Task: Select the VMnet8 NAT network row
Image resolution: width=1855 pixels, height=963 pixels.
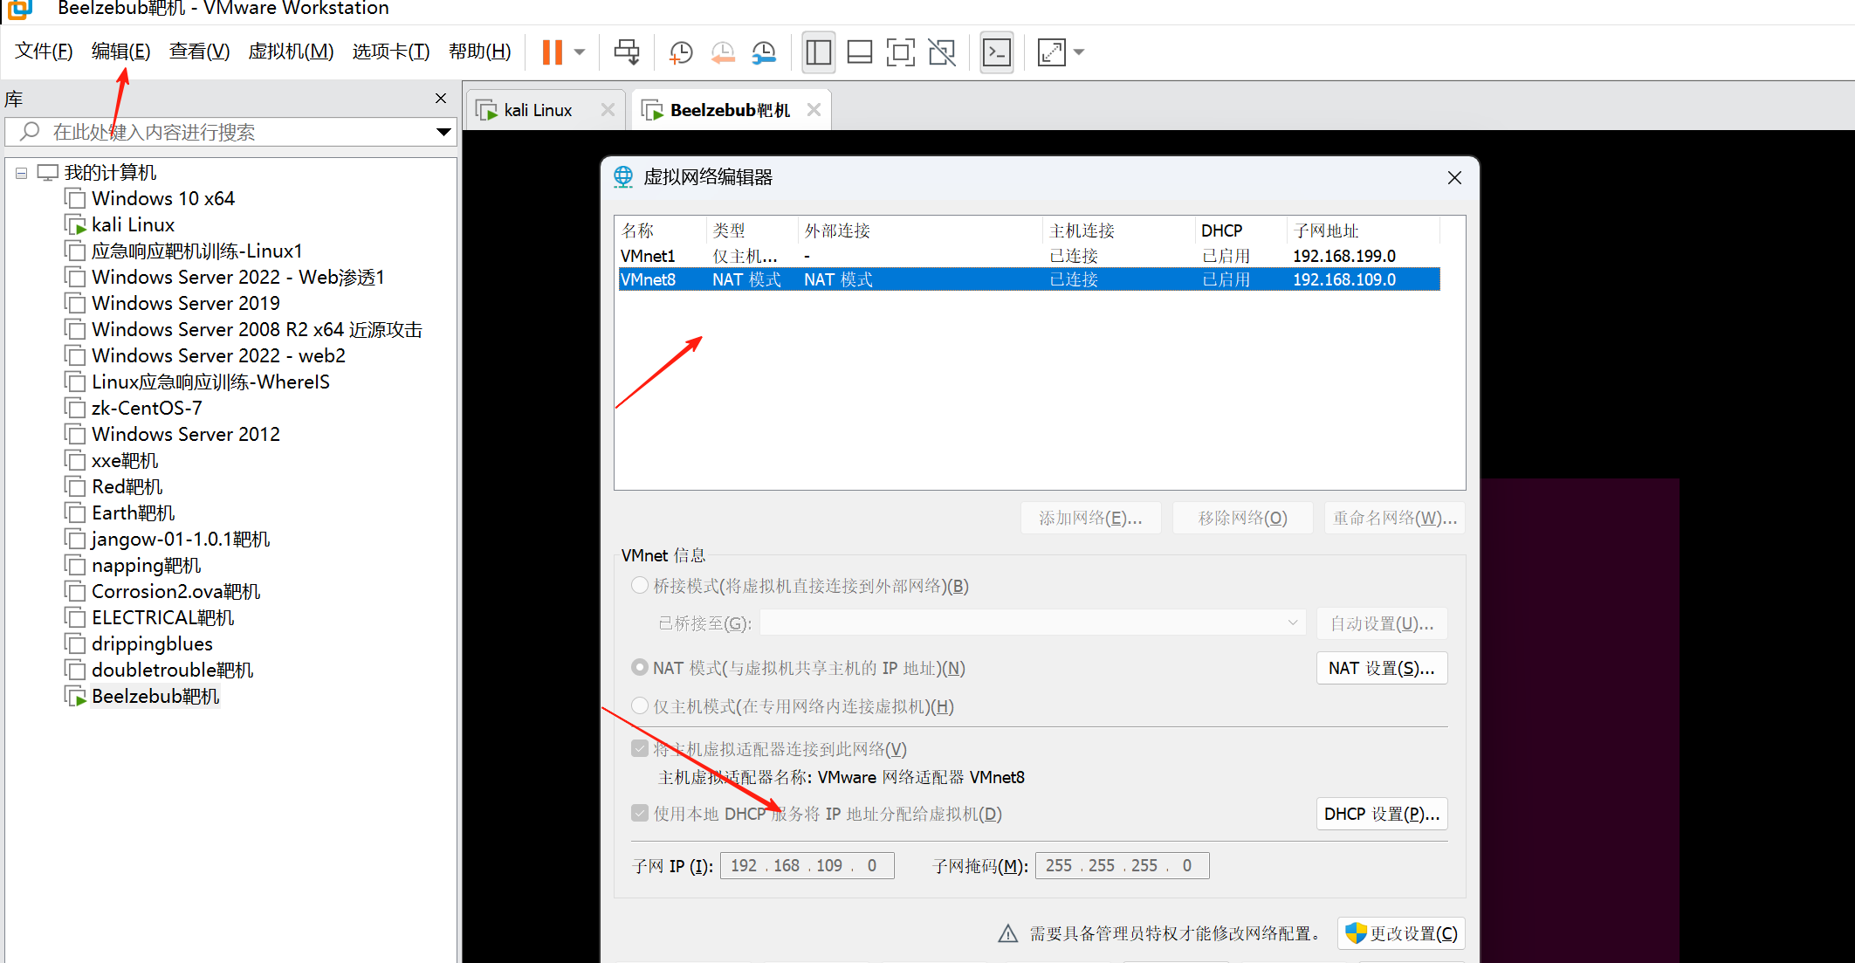Action: pos(1029,279)
